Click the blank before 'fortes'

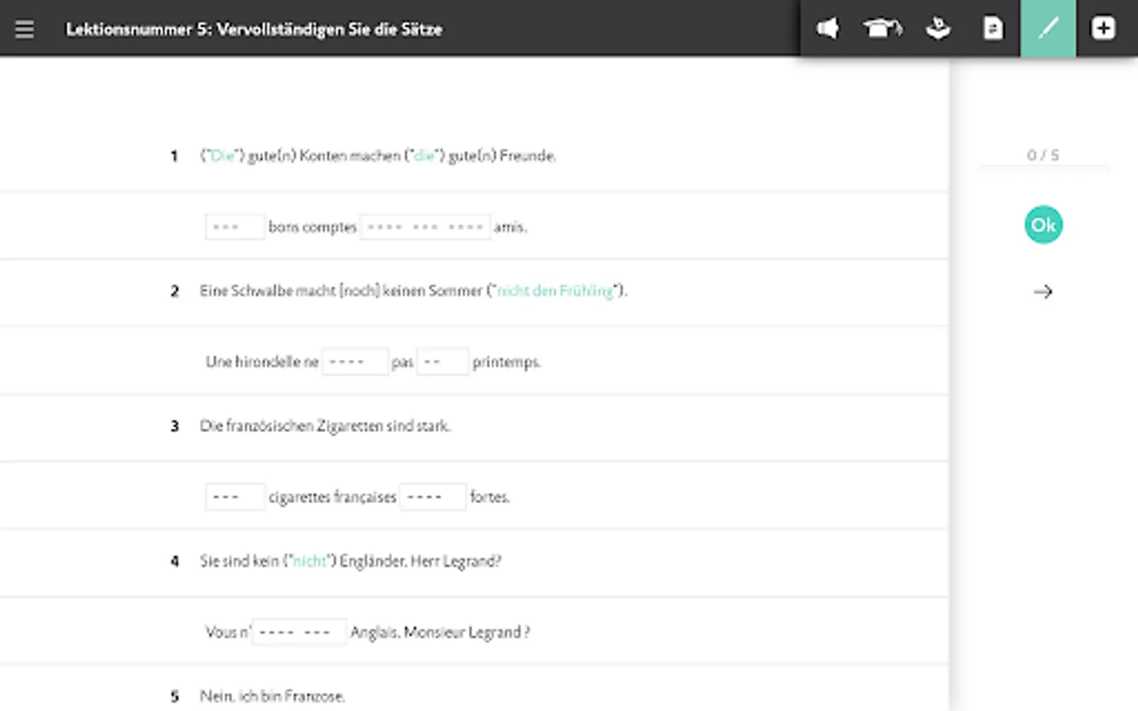432,497
